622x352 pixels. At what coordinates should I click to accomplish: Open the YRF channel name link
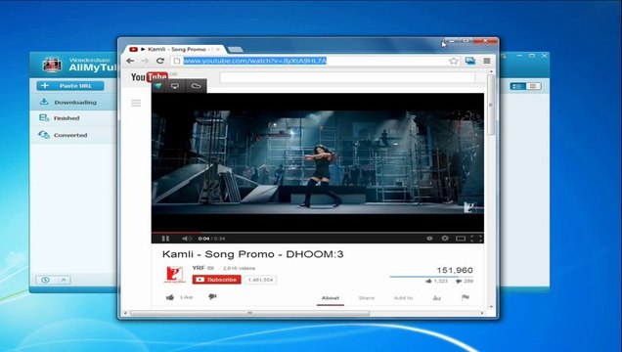[x=199, y=268]
